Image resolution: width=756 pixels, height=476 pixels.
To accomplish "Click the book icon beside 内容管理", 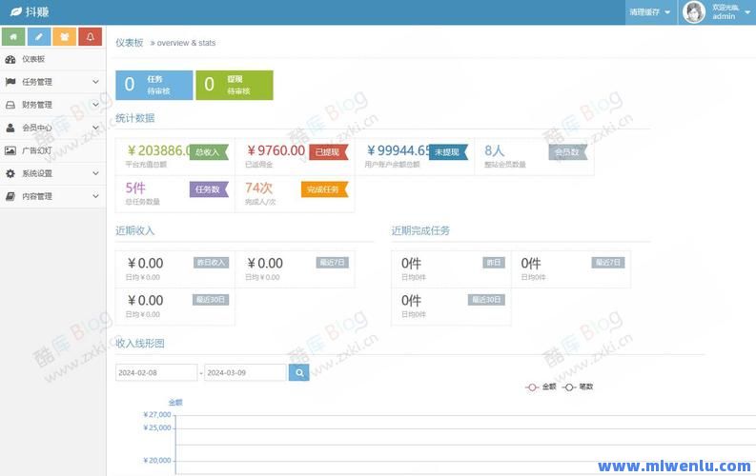I will pyautogui.click(x=10, y=196).
